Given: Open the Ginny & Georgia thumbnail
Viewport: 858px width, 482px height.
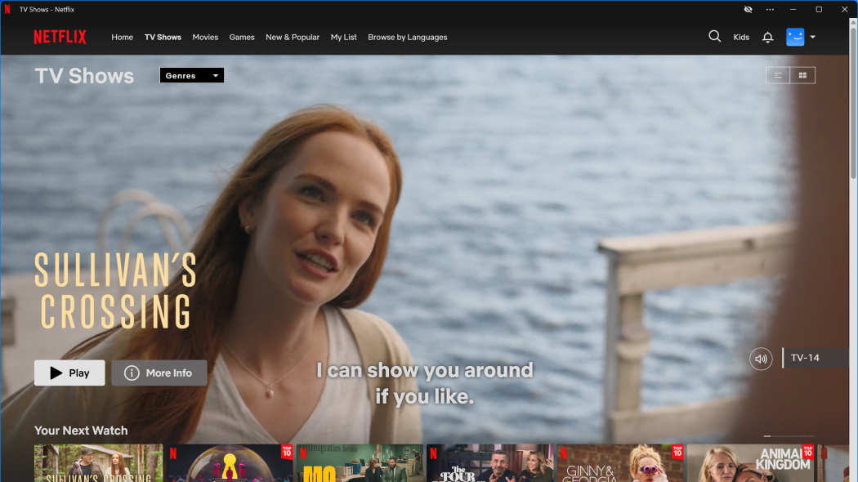Looking at the screenshot, I should [620, 464].
